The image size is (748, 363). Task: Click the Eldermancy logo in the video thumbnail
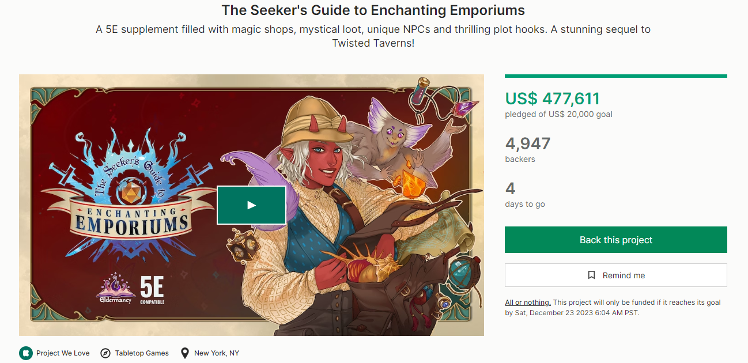[x=116, y=289]
